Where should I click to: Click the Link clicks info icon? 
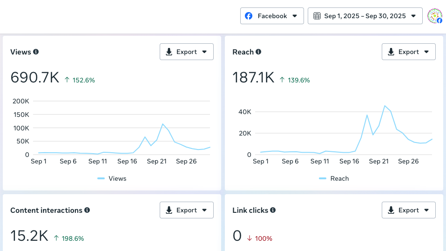273,210
